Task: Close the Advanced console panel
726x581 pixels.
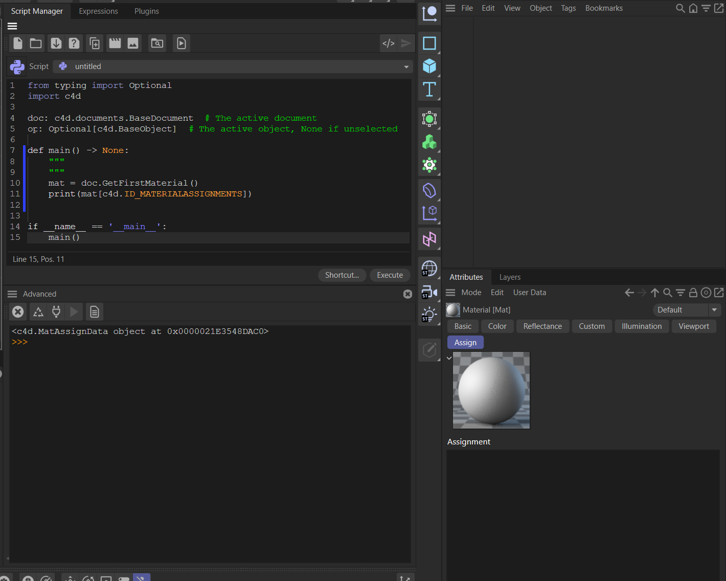Action: [x=407, y=294]
